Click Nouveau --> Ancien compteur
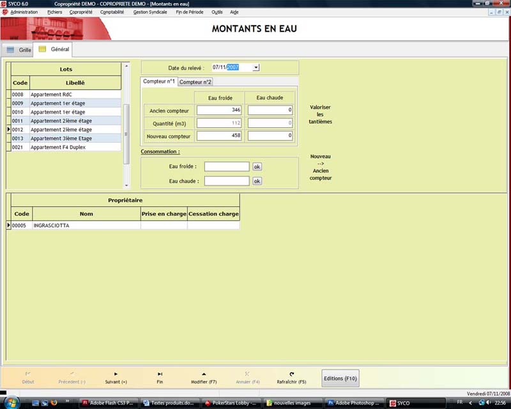This screenshot has height=409, width=511. coord(321,167)
